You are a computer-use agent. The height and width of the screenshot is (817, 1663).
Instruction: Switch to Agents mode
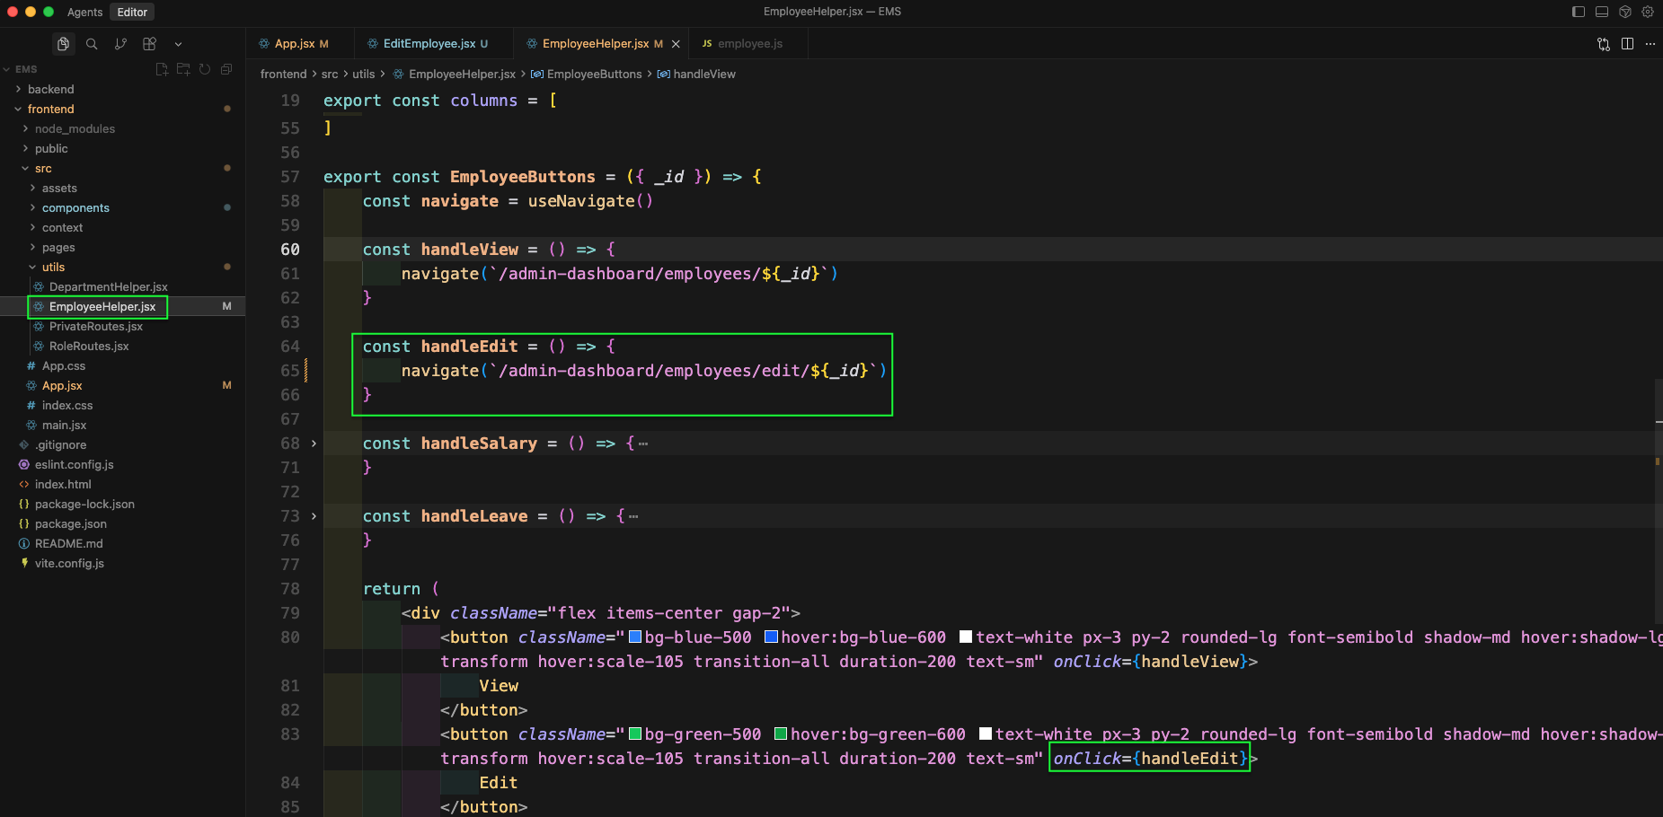point(85,12)
